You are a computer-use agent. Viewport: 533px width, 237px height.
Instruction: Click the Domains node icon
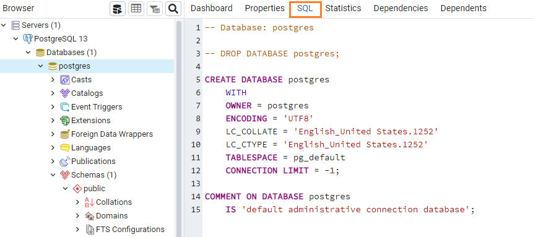pos(90,216)
